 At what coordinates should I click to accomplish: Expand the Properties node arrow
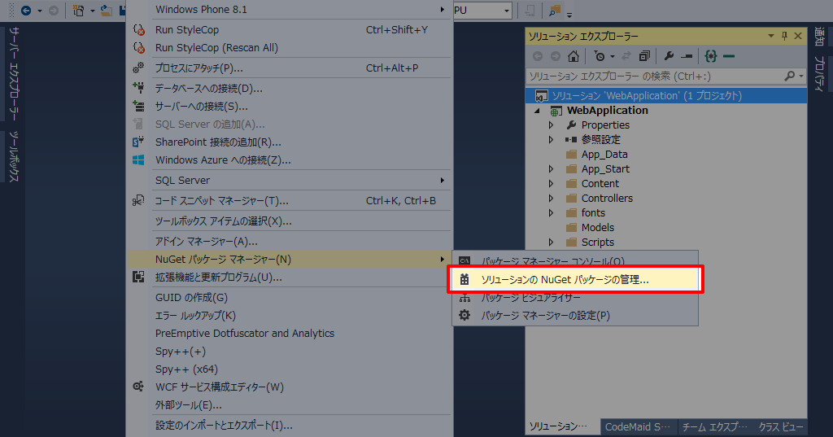tap(551, 125)
